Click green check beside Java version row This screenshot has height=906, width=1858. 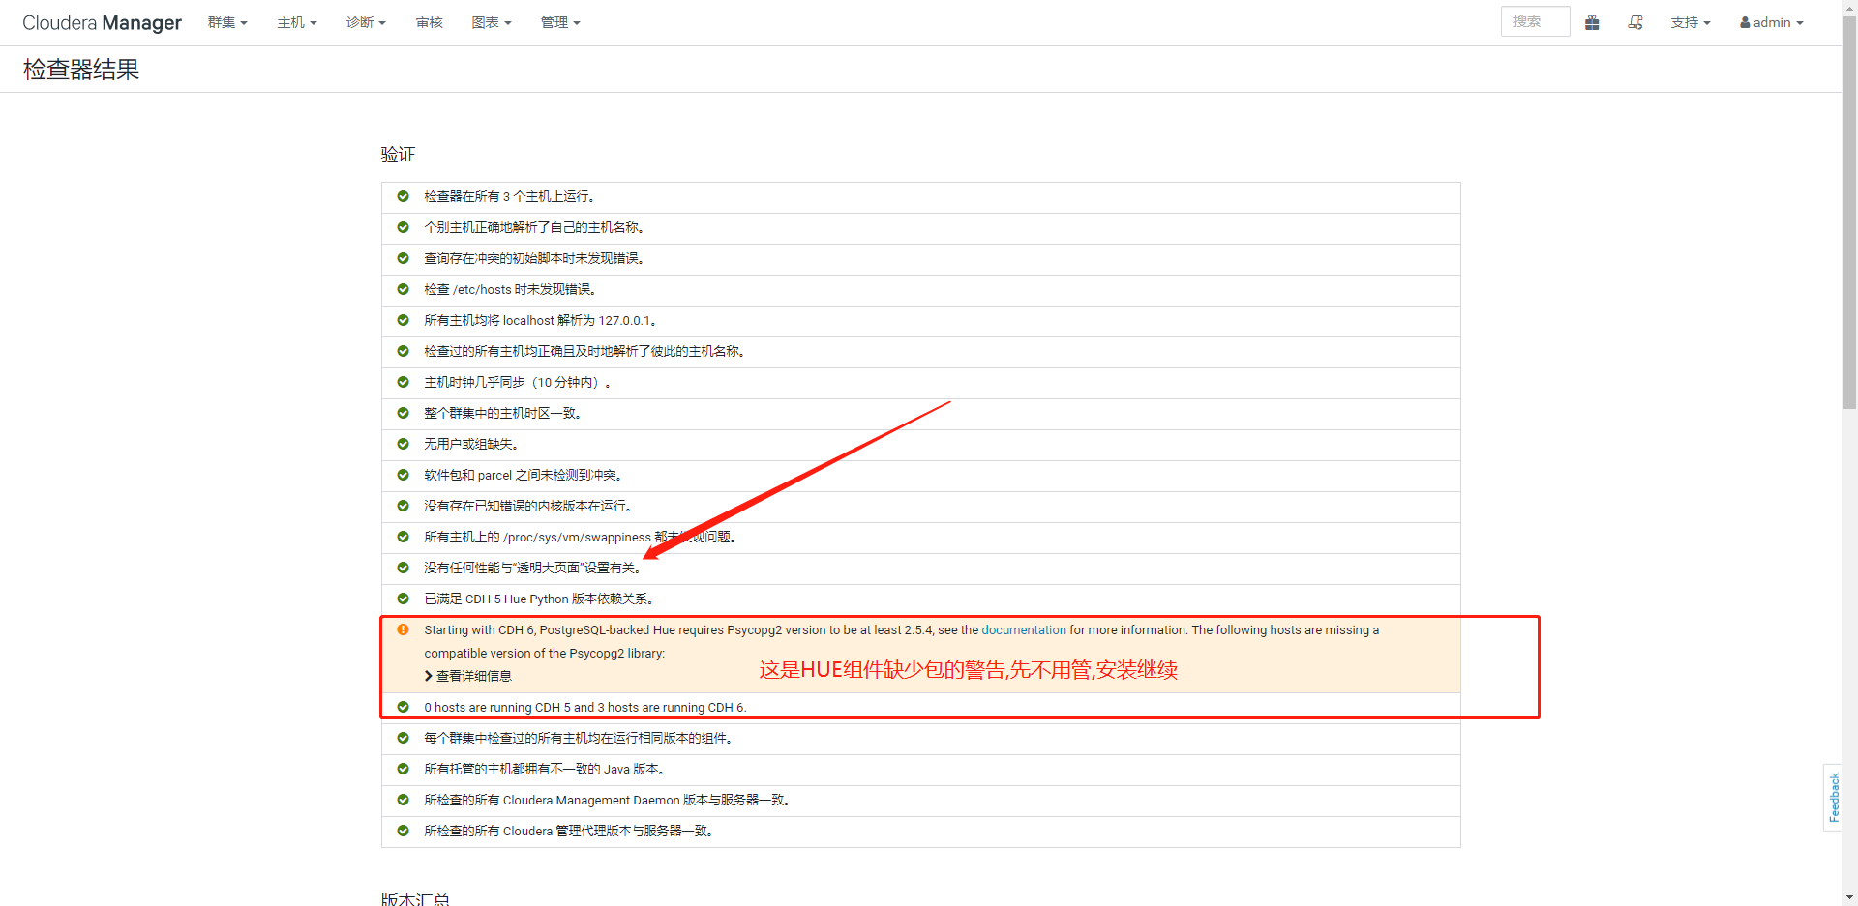click(403, 769)
